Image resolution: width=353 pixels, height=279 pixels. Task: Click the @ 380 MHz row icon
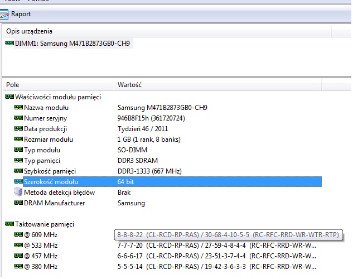[18, 266]
